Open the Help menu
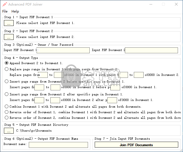Image resolution: width=183 pixels, height=152 pixels. [x=15, y=11]
